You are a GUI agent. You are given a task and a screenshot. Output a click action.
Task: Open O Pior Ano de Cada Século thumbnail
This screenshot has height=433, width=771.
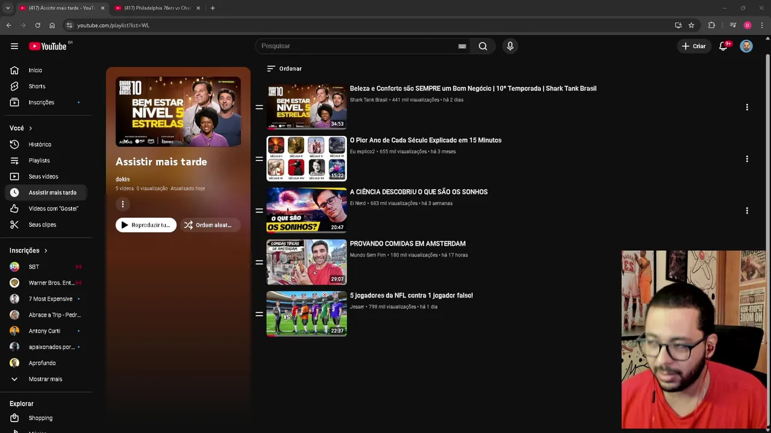(x=307, y=159)
